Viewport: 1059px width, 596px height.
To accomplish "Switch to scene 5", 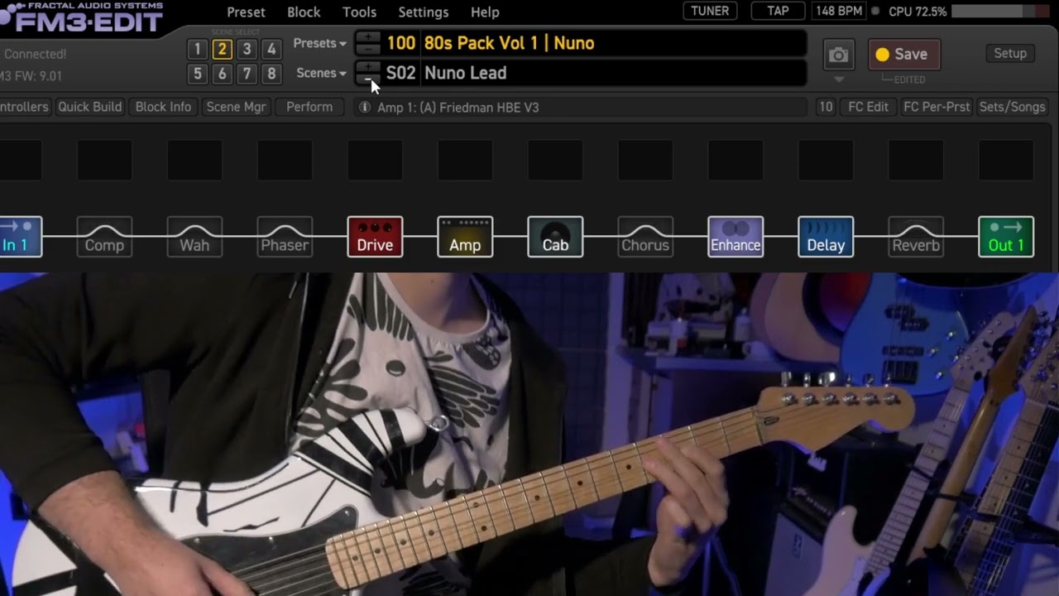I will click(197, 74).
